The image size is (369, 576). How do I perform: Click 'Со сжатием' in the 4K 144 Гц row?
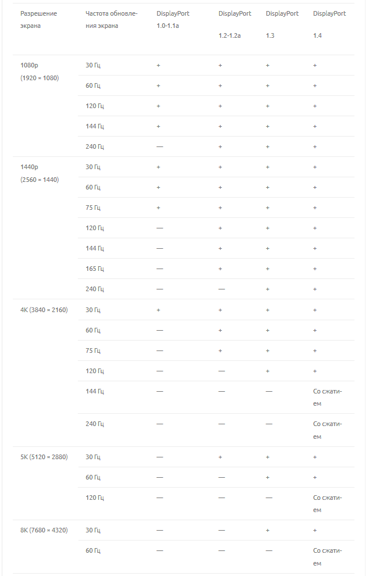point(327,397)
